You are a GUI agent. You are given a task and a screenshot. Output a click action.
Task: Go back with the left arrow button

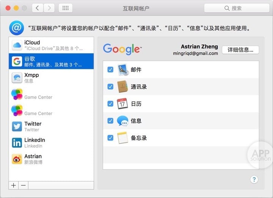tap(38, 8)
